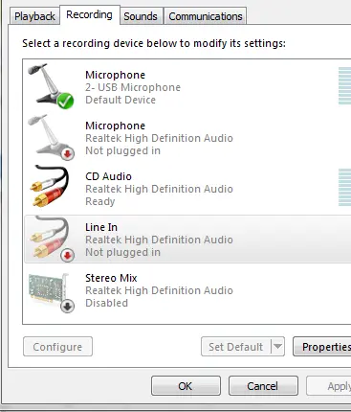Viewport: 351px width, 412px height.
Task: Click the Line In cable icon
Action: pos(51,239)
